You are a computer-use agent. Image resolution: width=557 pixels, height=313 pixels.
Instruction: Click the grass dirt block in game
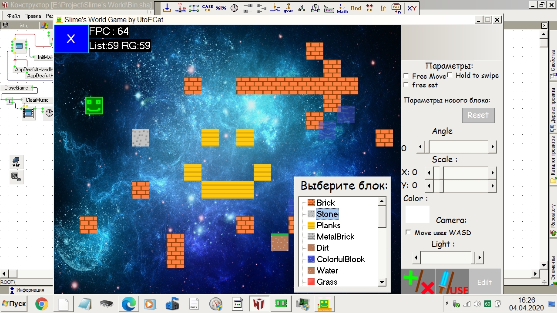280,242
